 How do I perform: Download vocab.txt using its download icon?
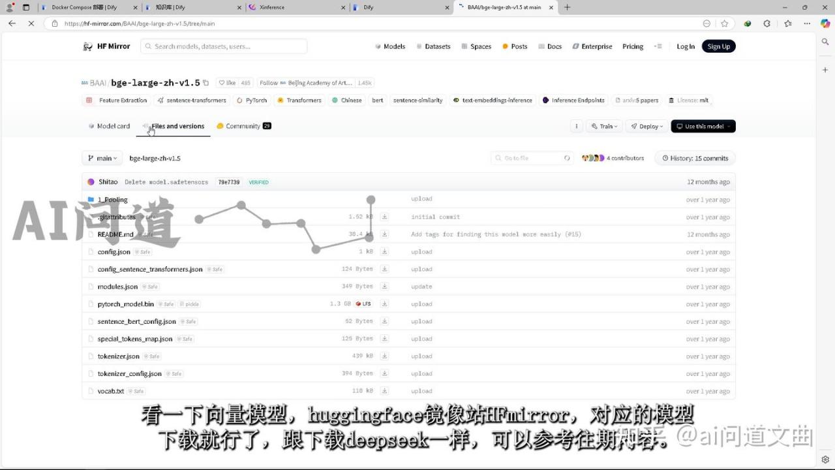click(384, 391)
